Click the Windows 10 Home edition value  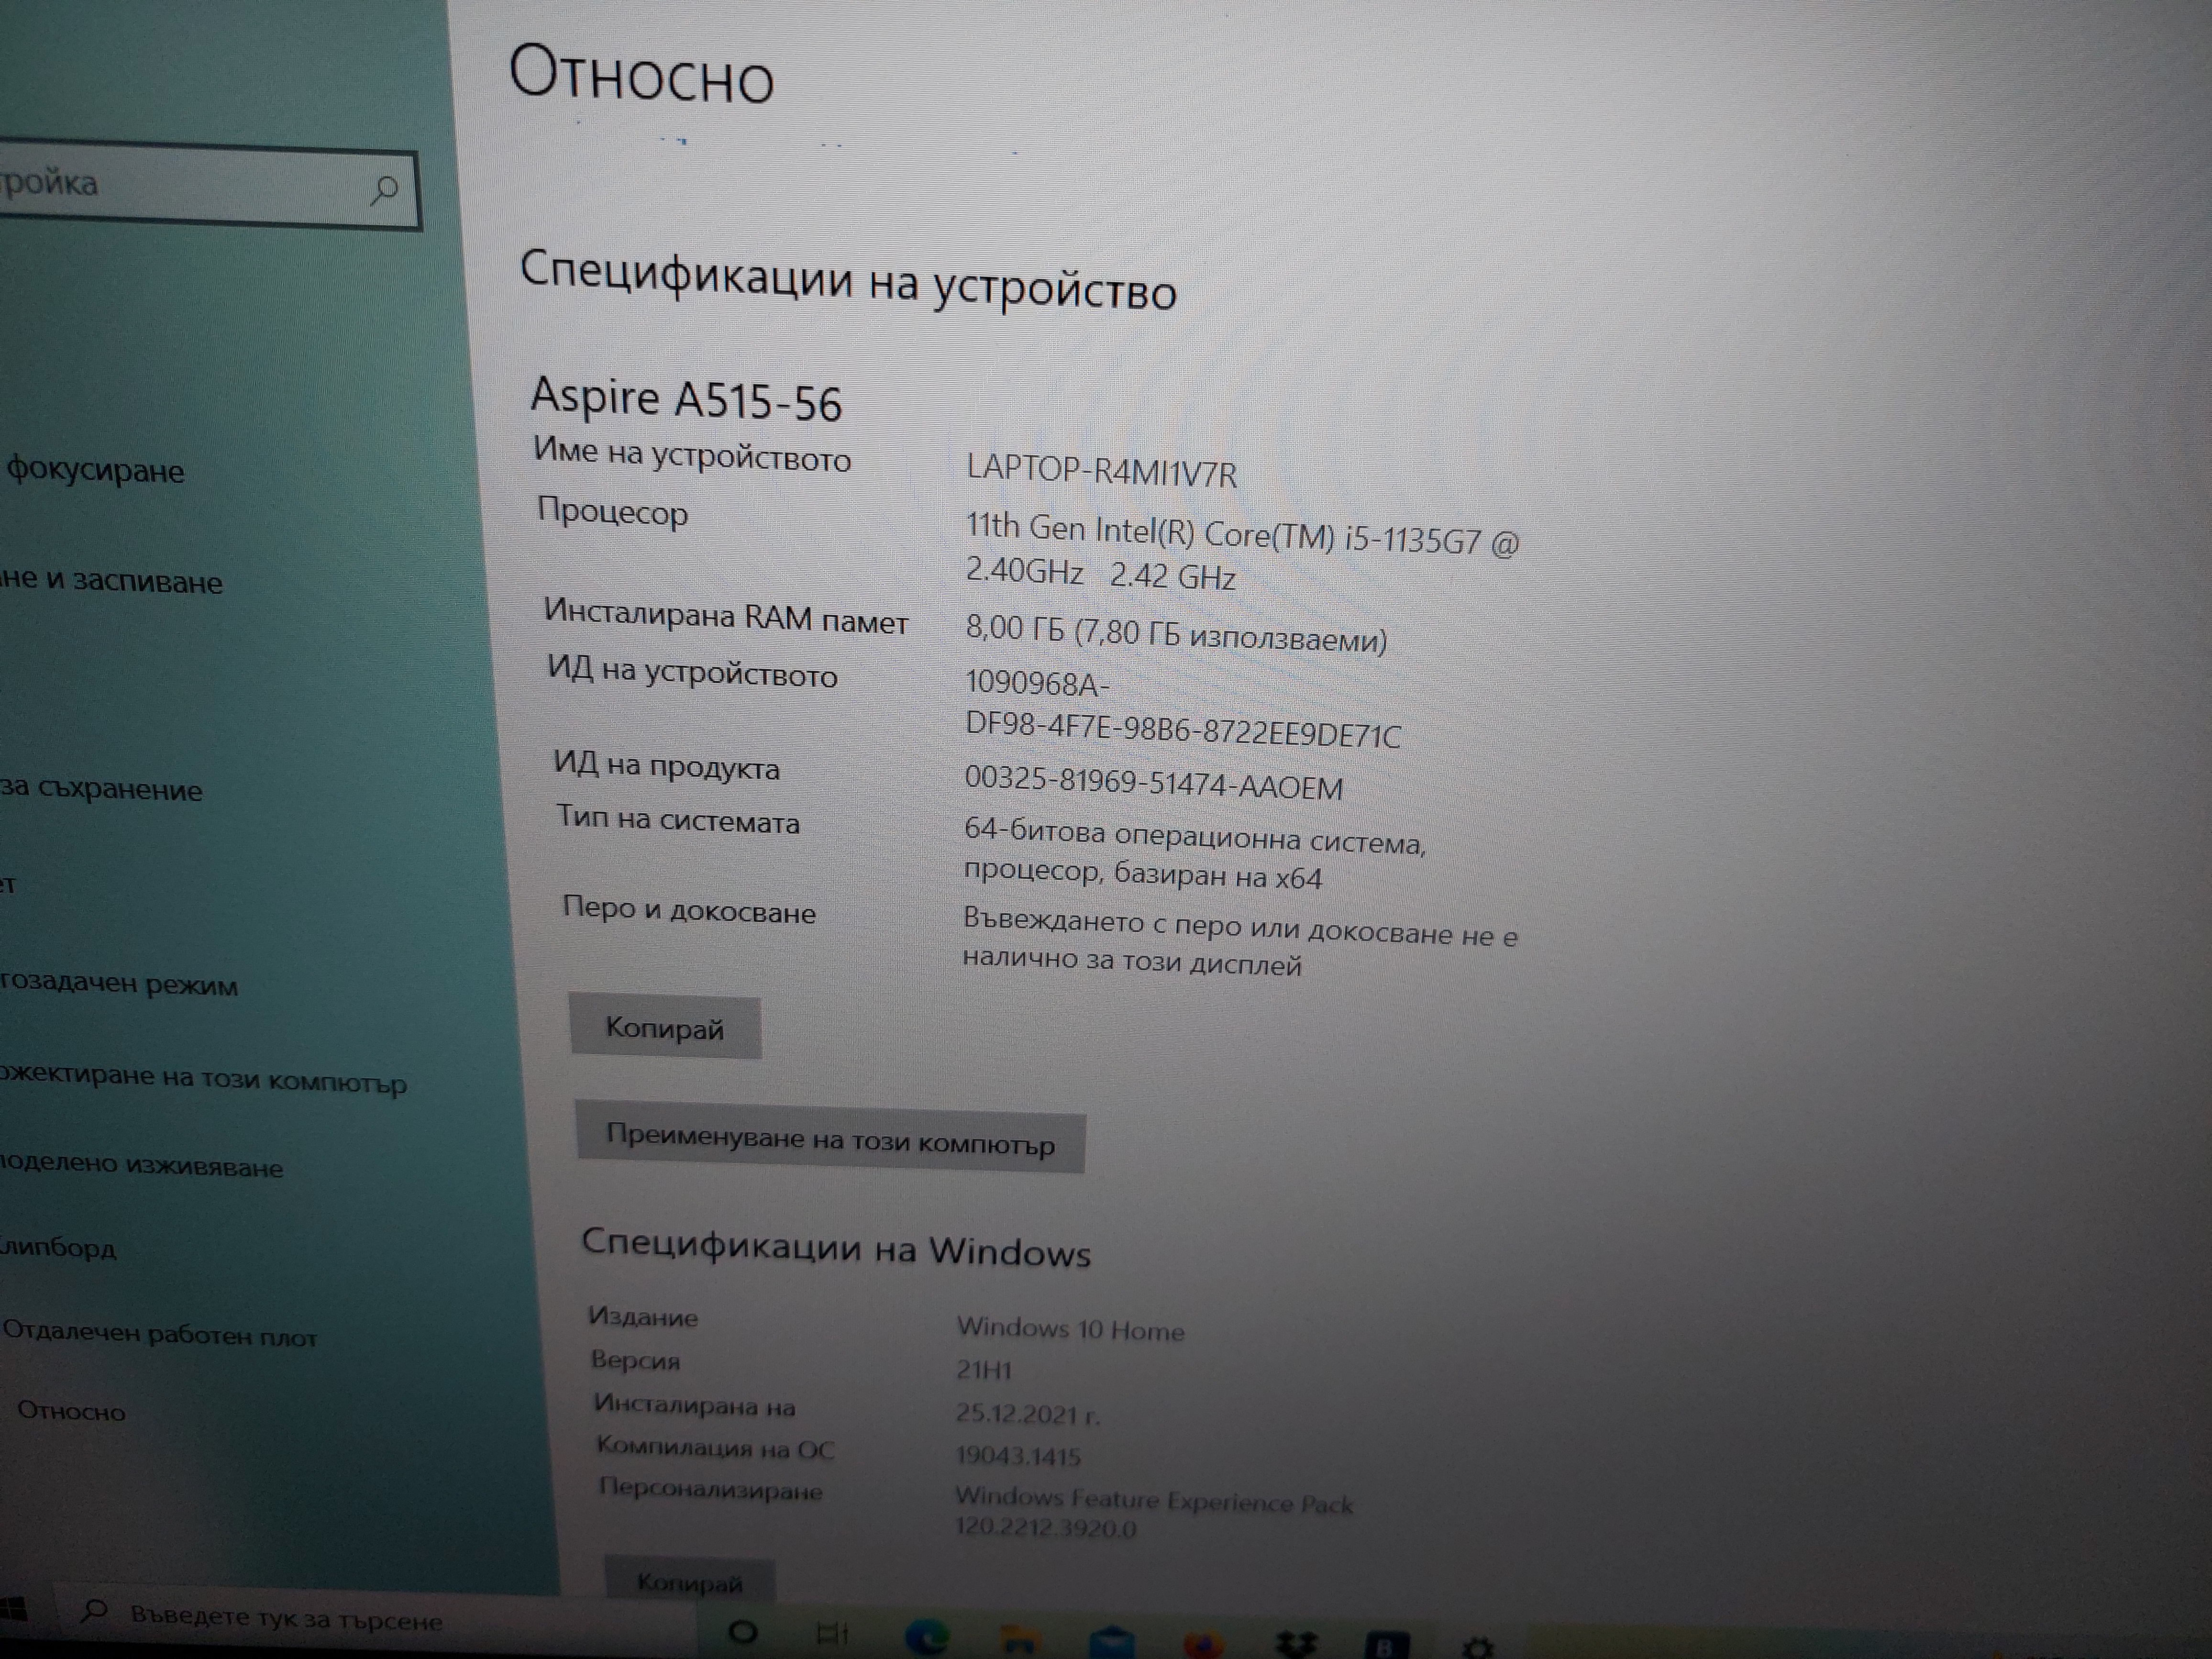click(1070, 1329)
